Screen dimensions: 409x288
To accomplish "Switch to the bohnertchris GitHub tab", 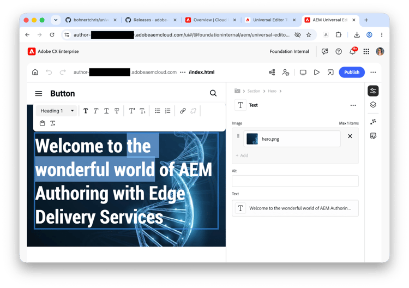I will [x=91, y=20].
